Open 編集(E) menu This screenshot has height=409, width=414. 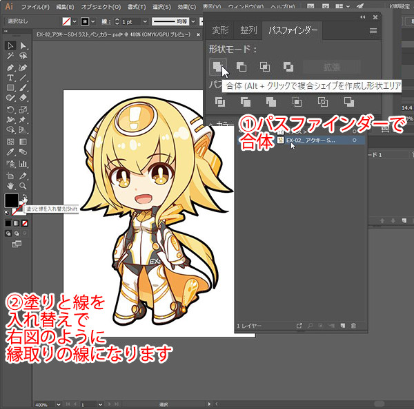[x=65, y=7]
